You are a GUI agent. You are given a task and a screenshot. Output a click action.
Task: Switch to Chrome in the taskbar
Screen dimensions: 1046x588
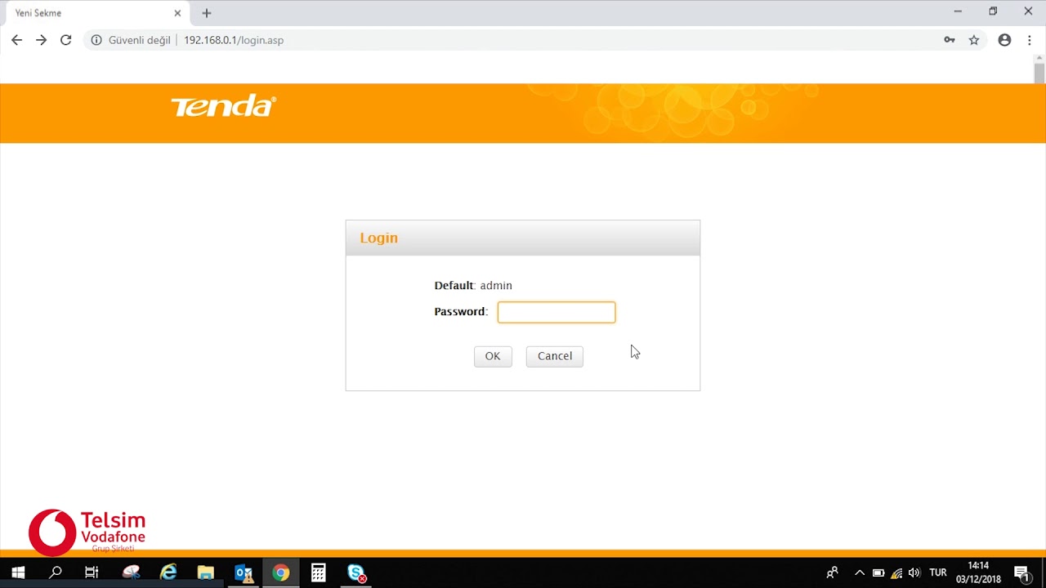click(x=281, y=573)
